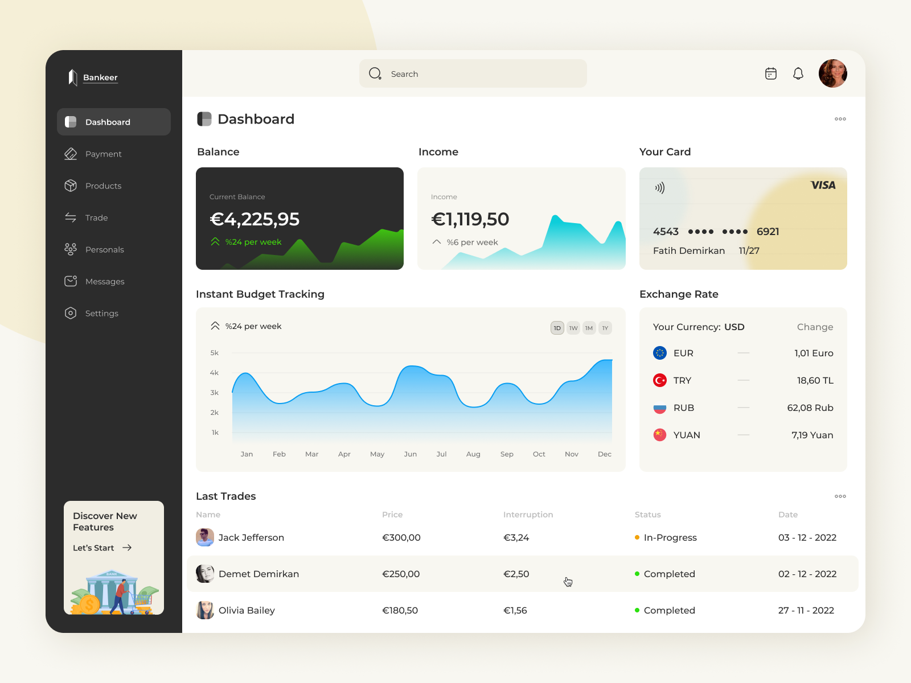Open the calendar icon in header

(x=771, y=73)
